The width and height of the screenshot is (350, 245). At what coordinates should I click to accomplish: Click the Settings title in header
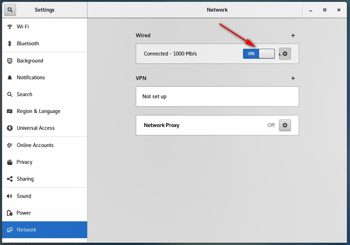tap(45, 10)
